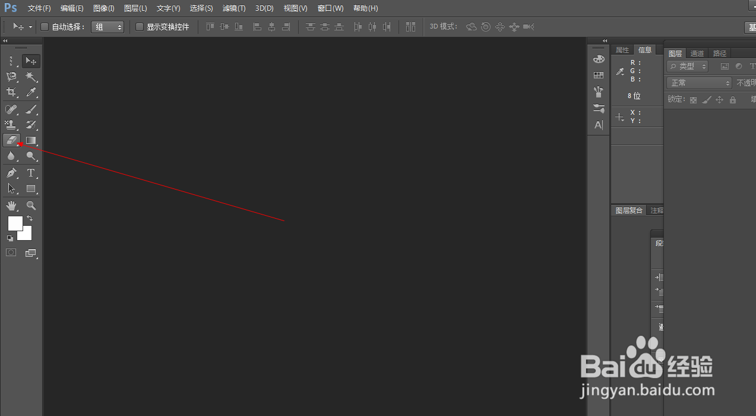This screenshot has height=416, width=756.
Task: Toggle lock all padlock icon
Action: tap(733, 100)
